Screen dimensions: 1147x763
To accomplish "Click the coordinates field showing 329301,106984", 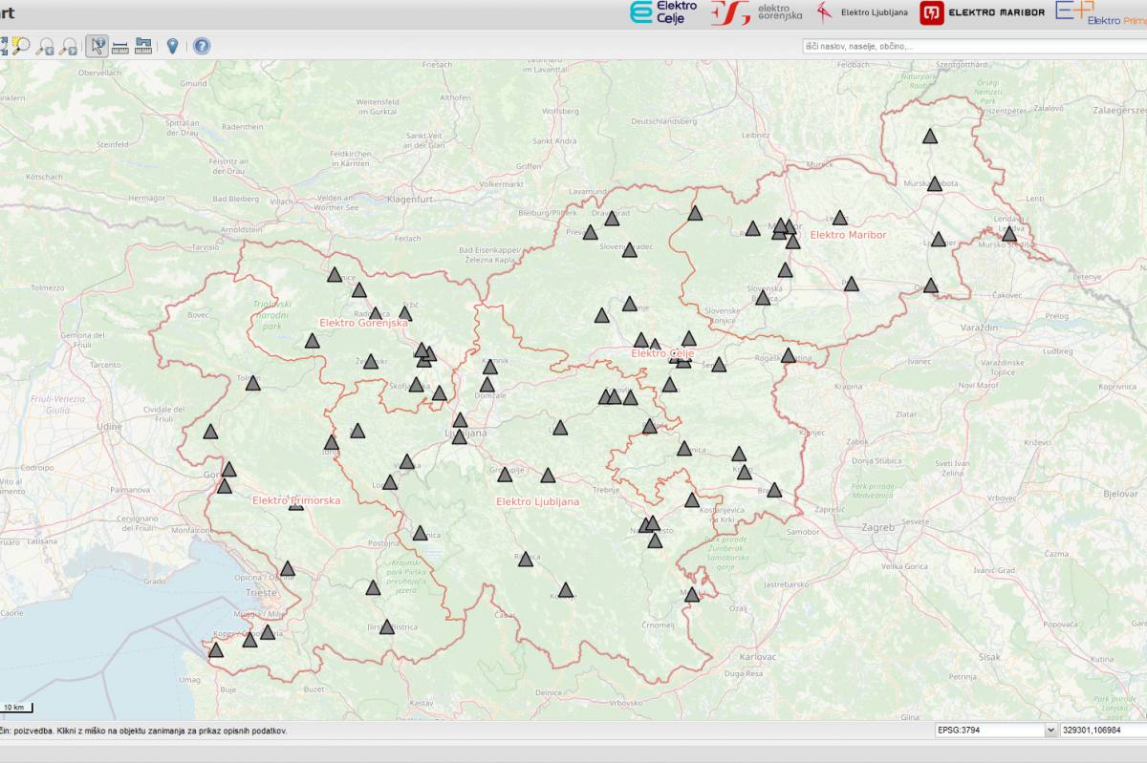I will pyautogui.click(x=1103, y=730).
